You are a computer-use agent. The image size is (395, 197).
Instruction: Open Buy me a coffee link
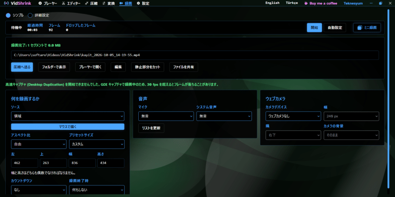coord(320,3)
